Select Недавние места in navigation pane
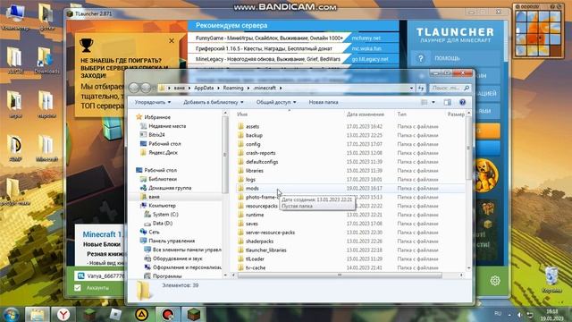Screen dimensions: 572x322 pos(167,126)
